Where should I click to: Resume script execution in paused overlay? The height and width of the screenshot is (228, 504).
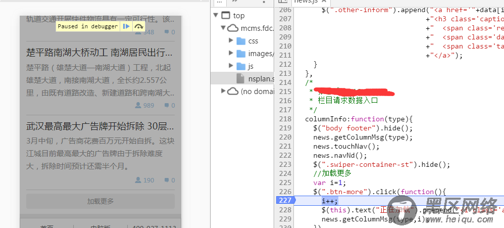[x=127, y=26]
